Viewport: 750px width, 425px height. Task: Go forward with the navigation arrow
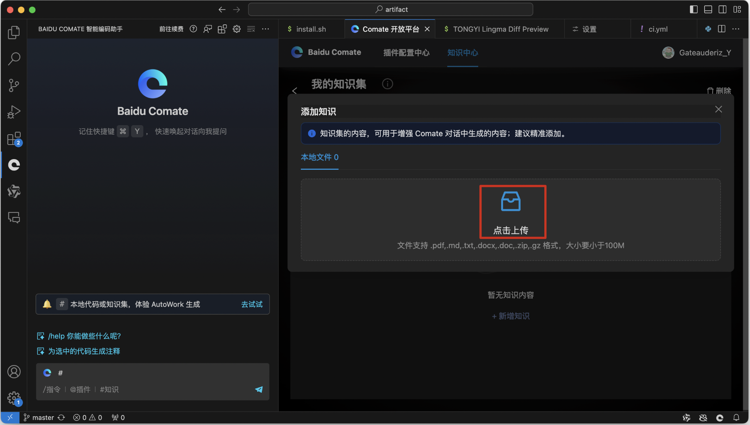[237, 10]
